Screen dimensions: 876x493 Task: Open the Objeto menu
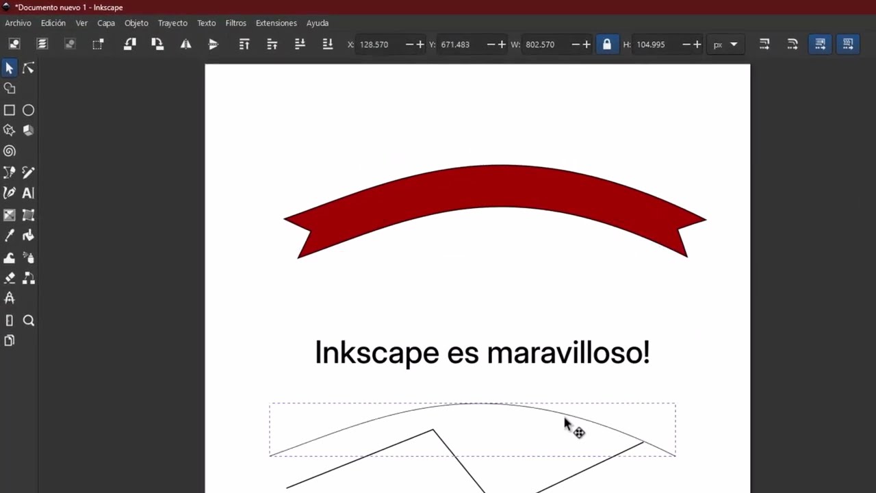coord(136,23)
